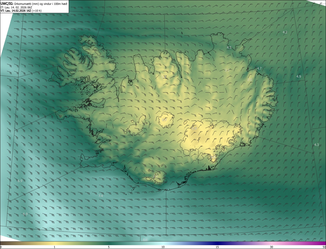
Task: Click the color scale tick label '1'
Action: pyautogui.click(x=55, y=247)
